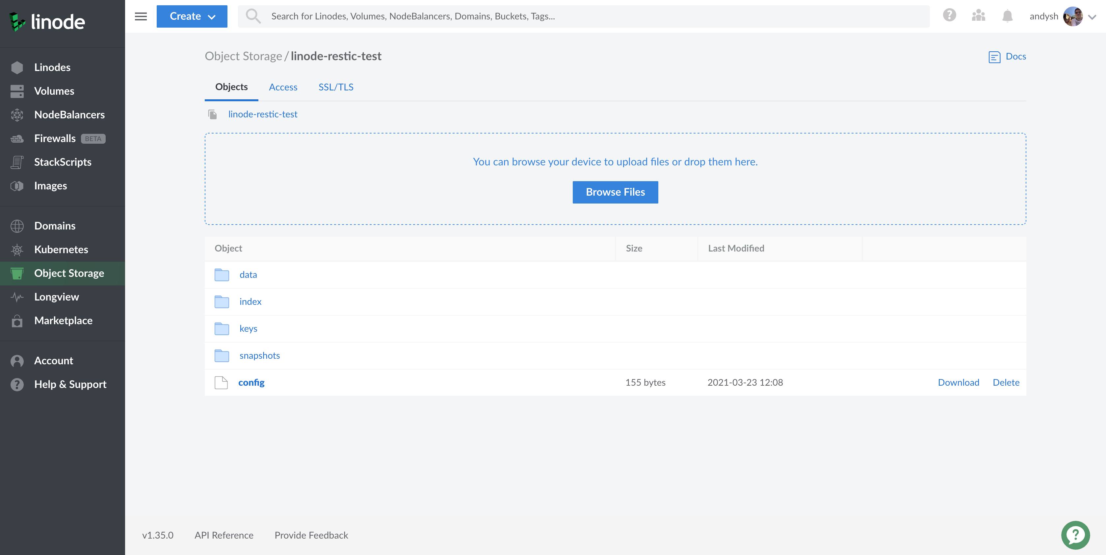The image size is (1106, 555).
Task: Click the search field for Linodes
Action: [515, 16]
